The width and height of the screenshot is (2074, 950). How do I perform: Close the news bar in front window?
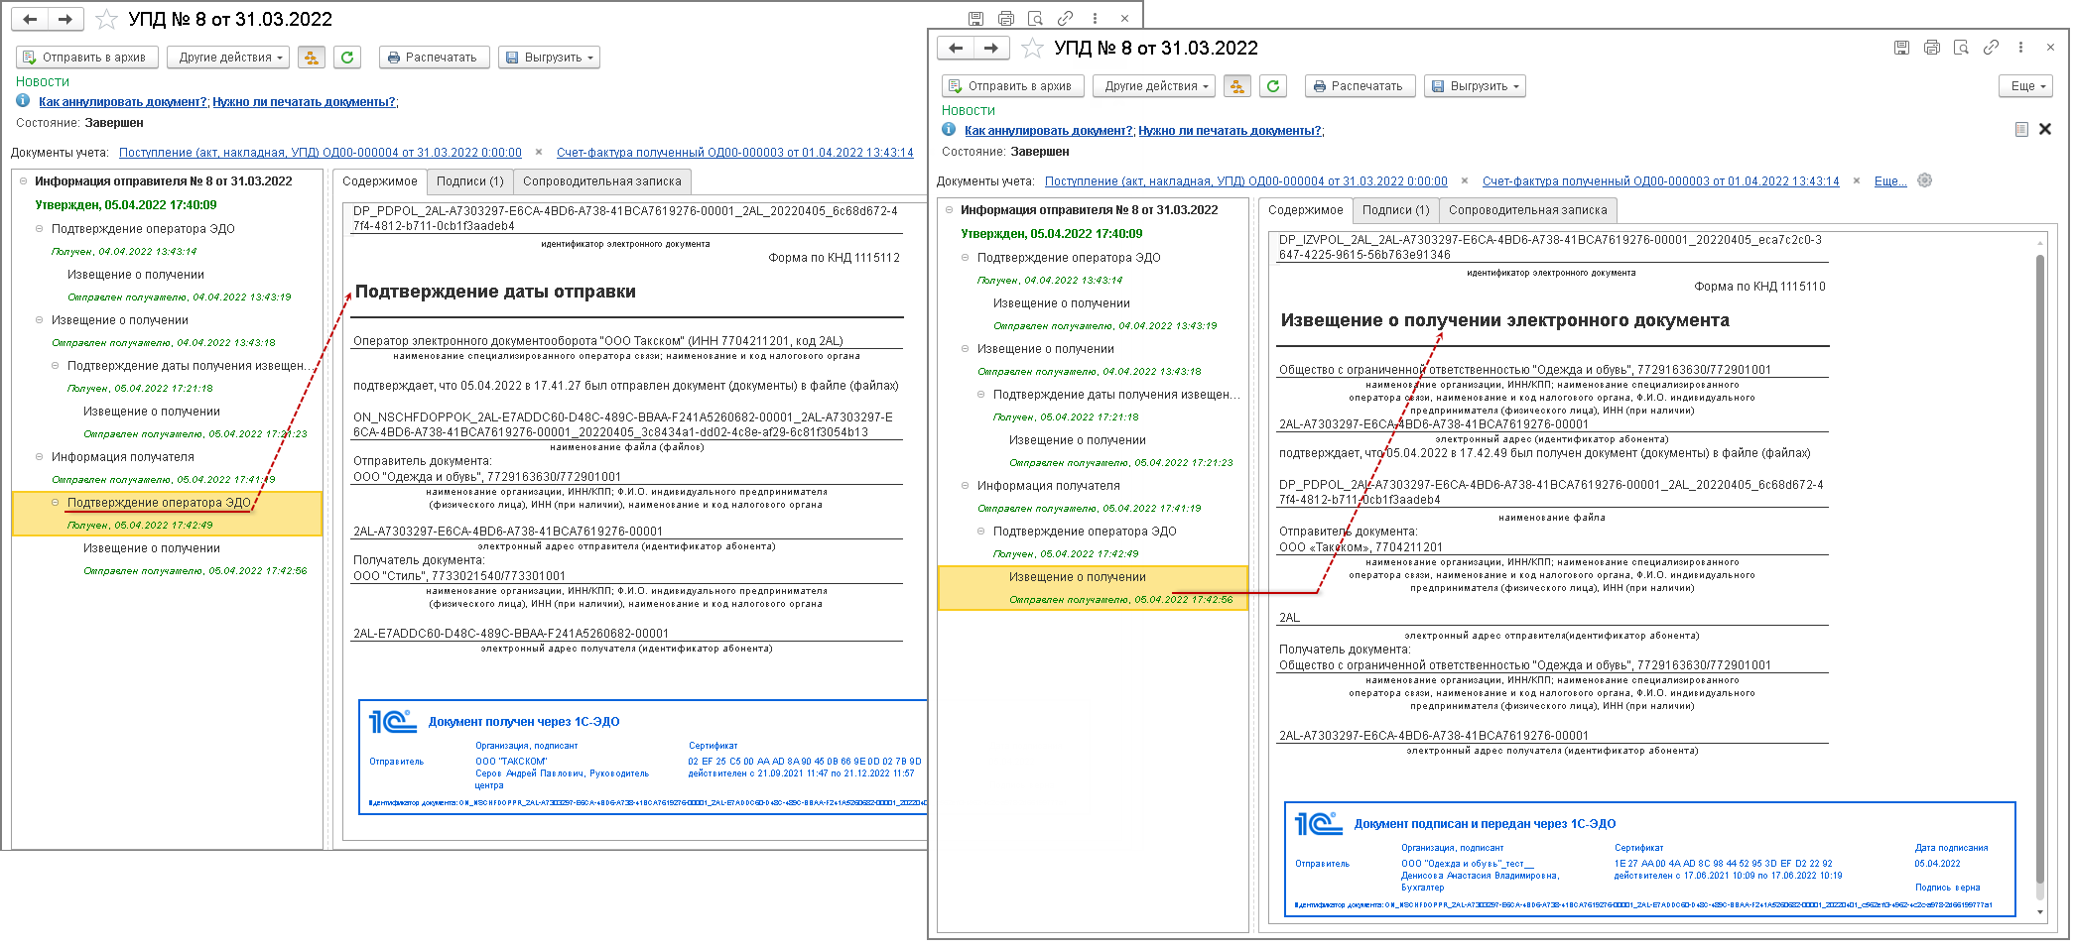pyautogui.click(x=2045, y=129)
